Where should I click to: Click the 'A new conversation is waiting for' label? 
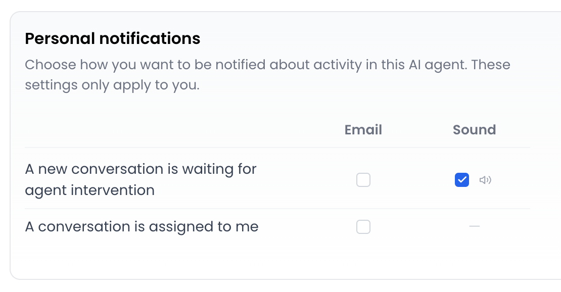(x=141, y=169)
